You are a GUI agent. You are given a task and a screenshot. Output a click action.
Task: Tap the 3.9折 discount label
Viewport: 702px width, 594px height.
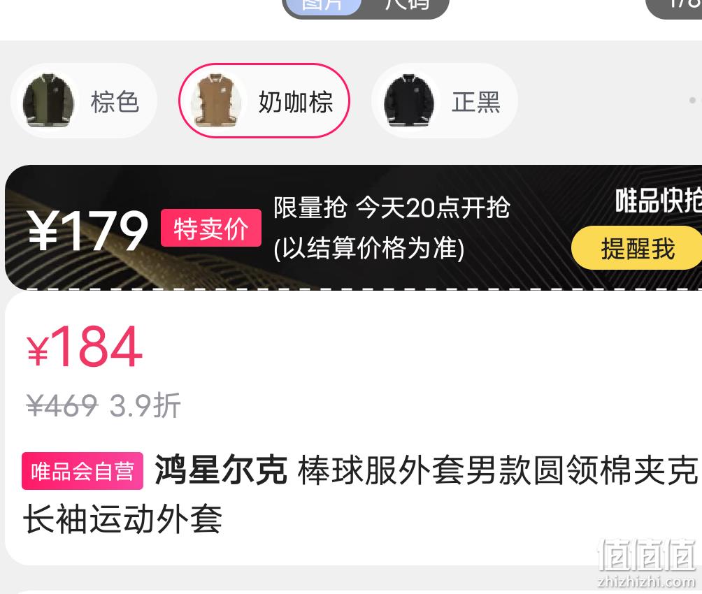(145, 405)
